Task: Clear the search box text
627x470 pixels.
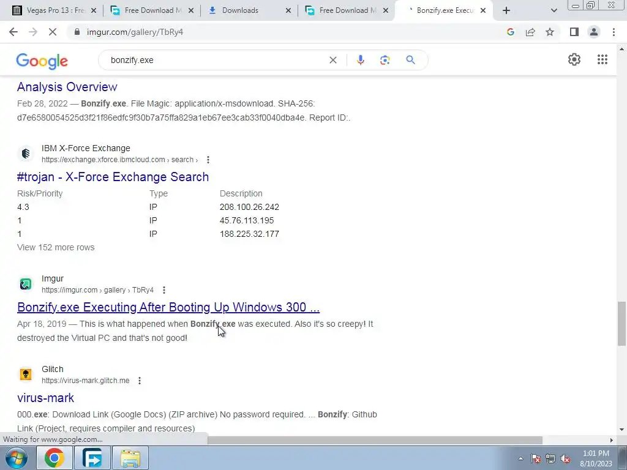Action: (332, 60)
